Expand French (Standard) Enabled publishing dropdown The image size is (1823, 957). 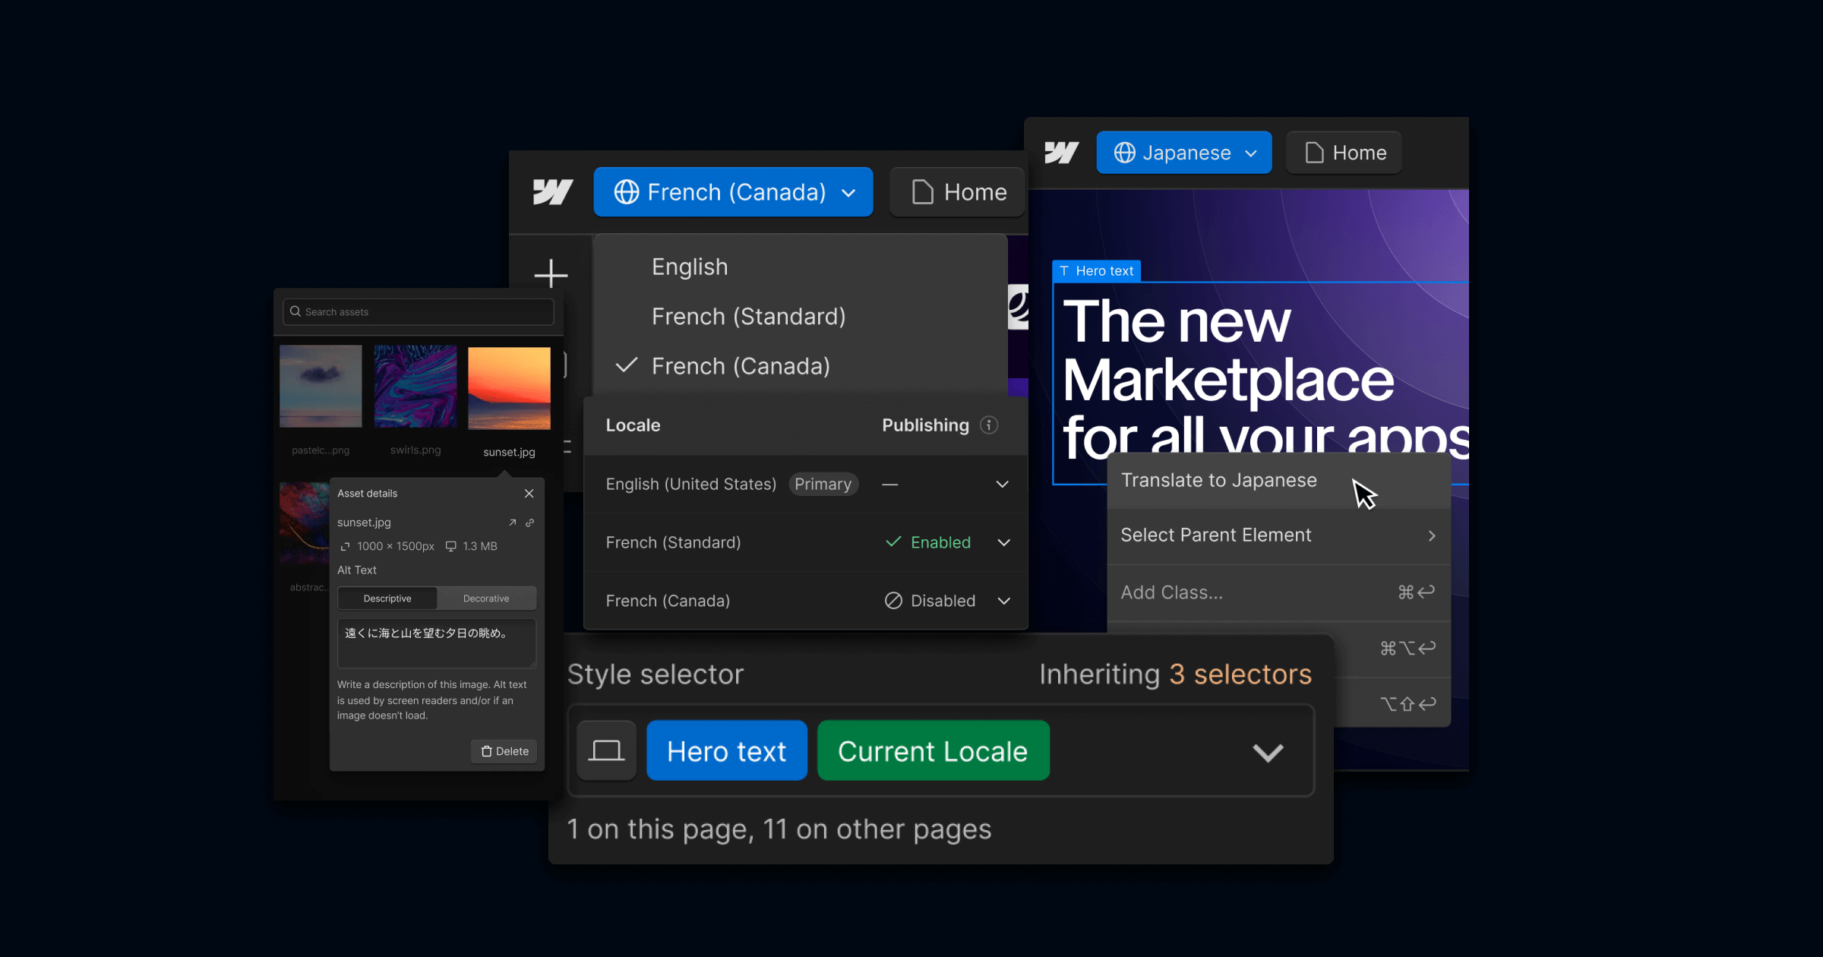pyautogui.click(x=1003, y=542)
